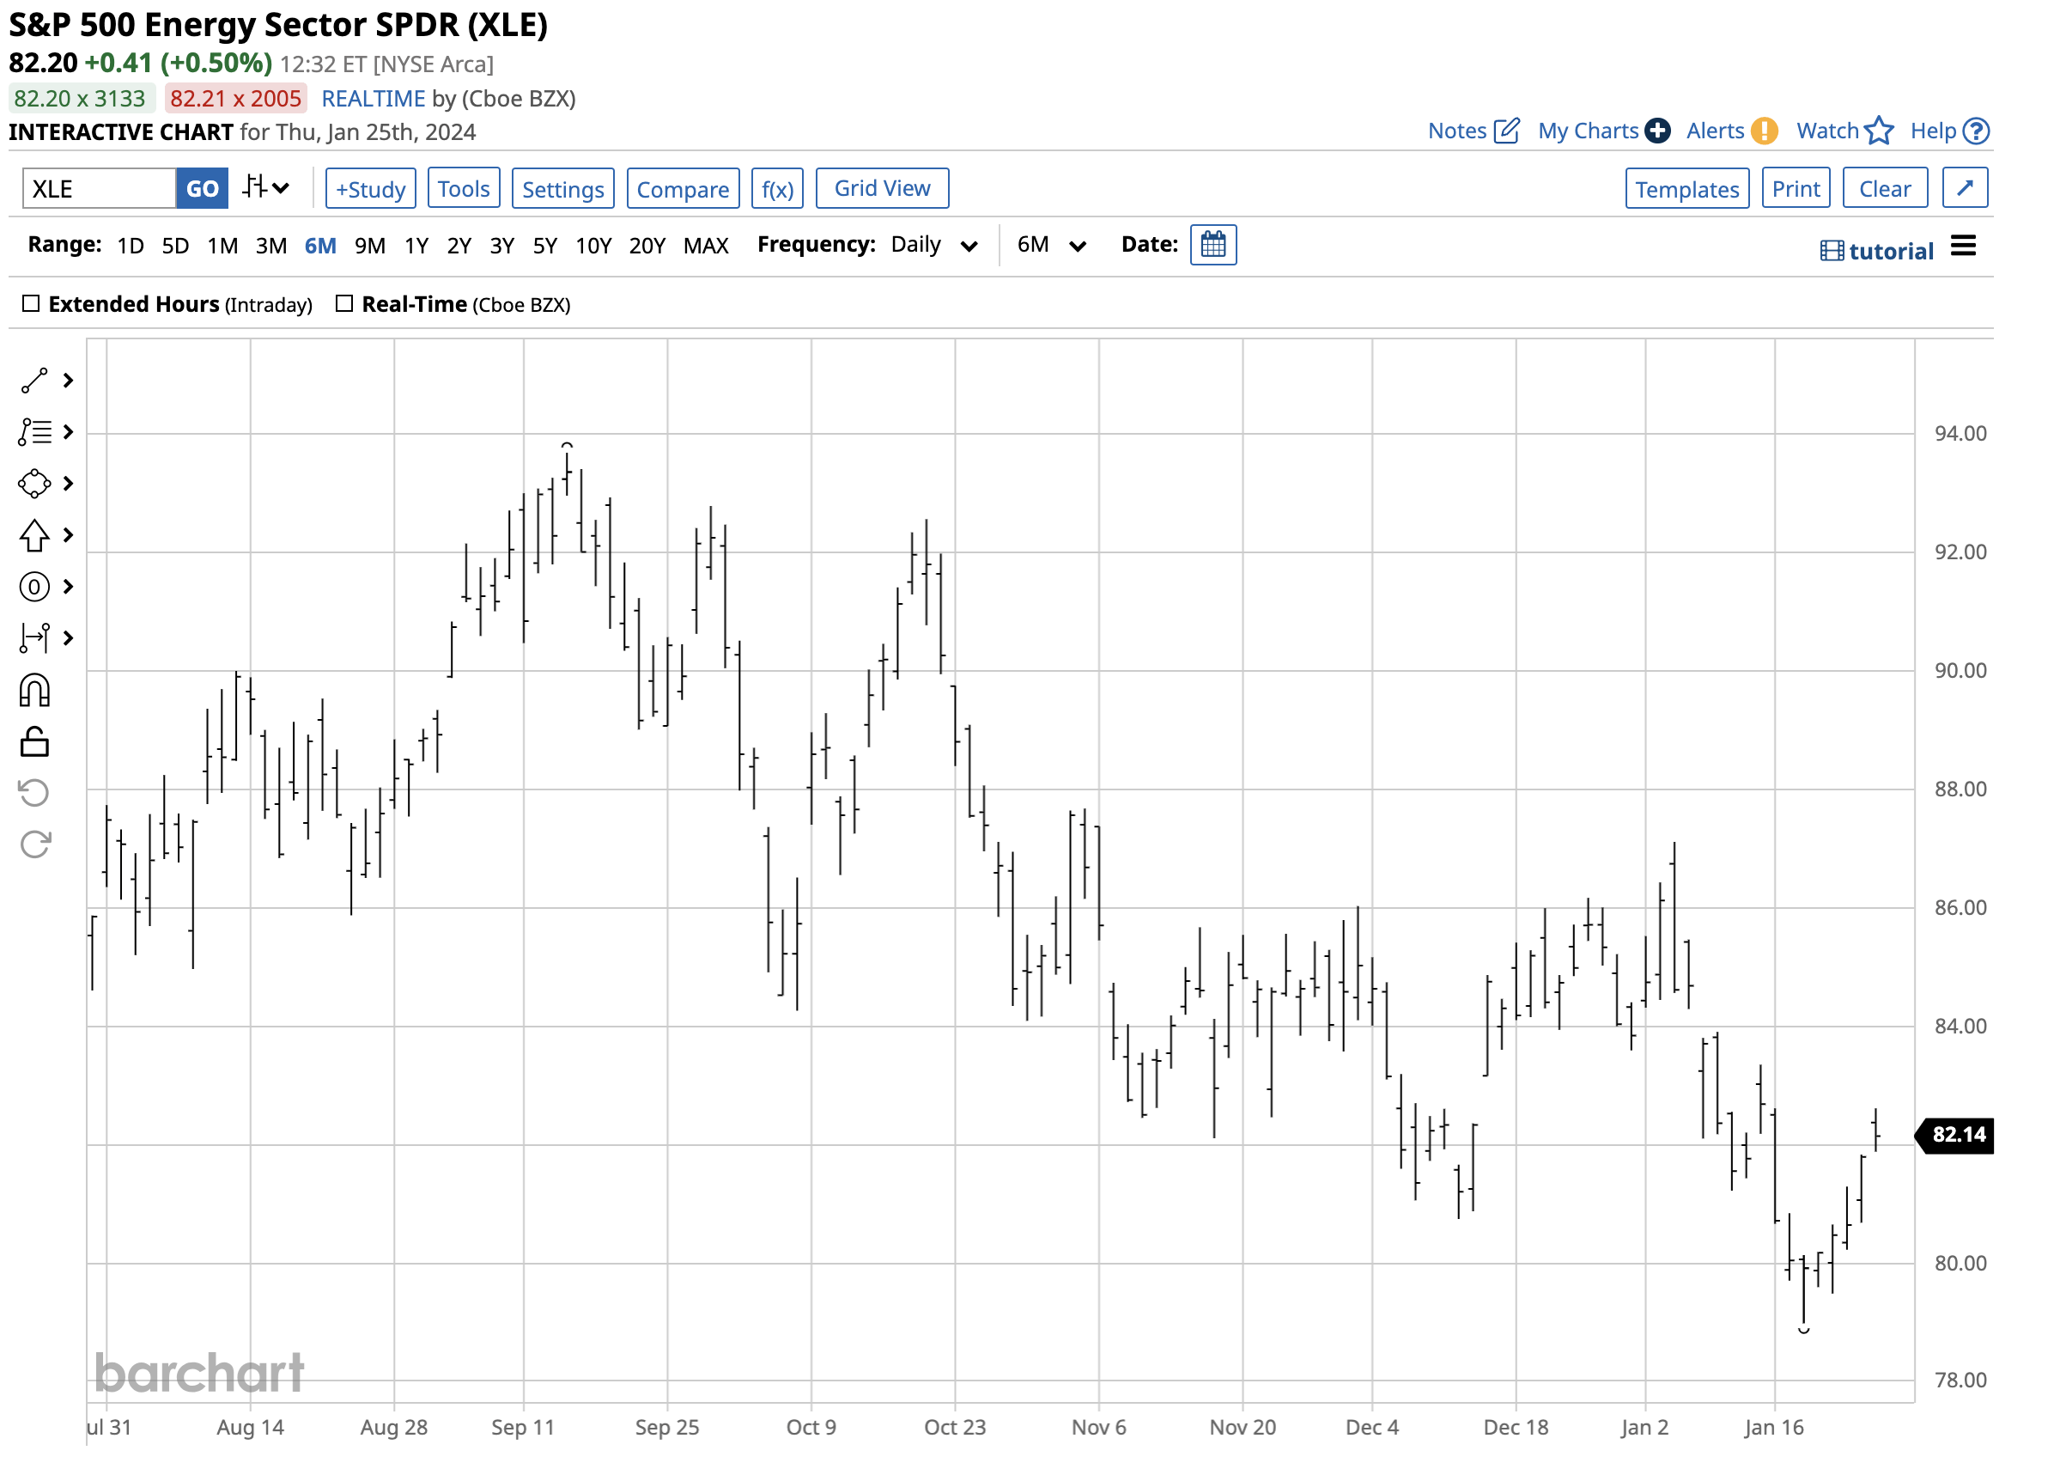This screenshot has width=2054, height=1469.
Task: Select the polygon shape tool
Action: [34, 483]
